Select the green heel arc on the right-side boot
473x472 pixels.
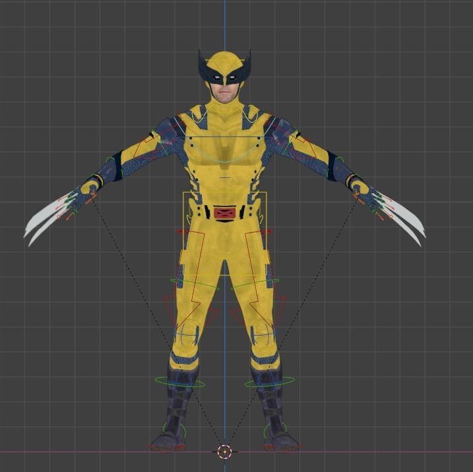(x=275, y=431)
